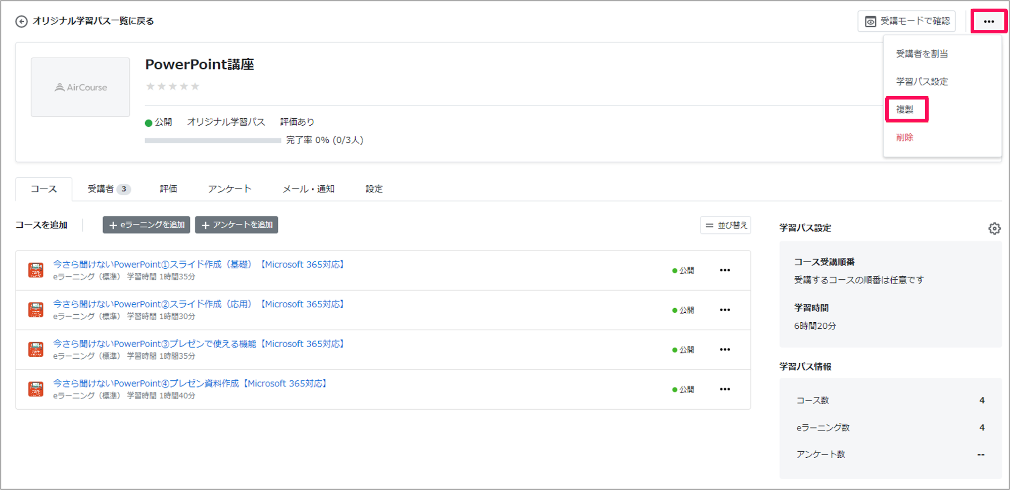Open the top-right three-dot menu
This screenshot has height=490, width=1010.
coord(989,21)
